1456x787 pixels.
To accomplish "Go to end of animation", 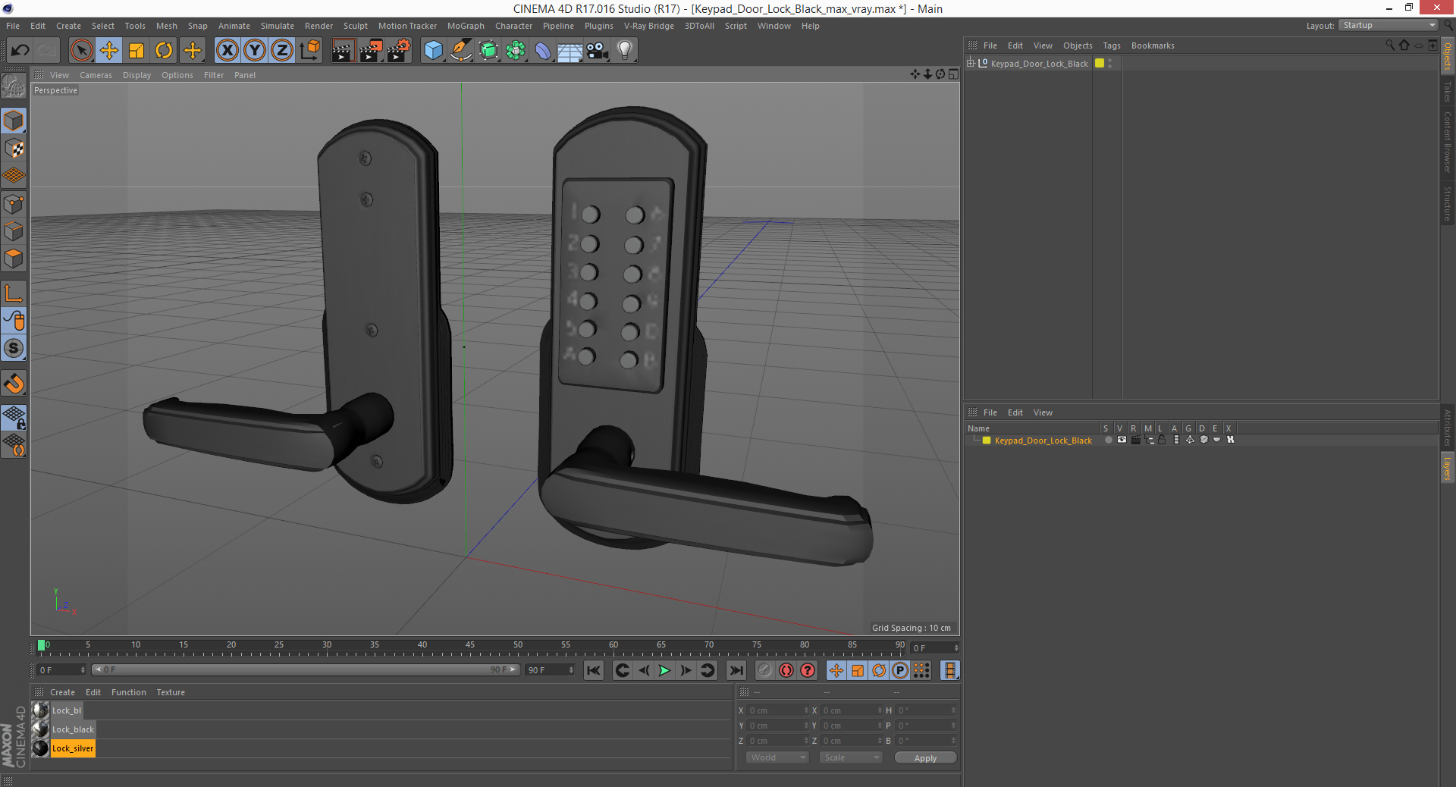I will (x=736, y=670).
